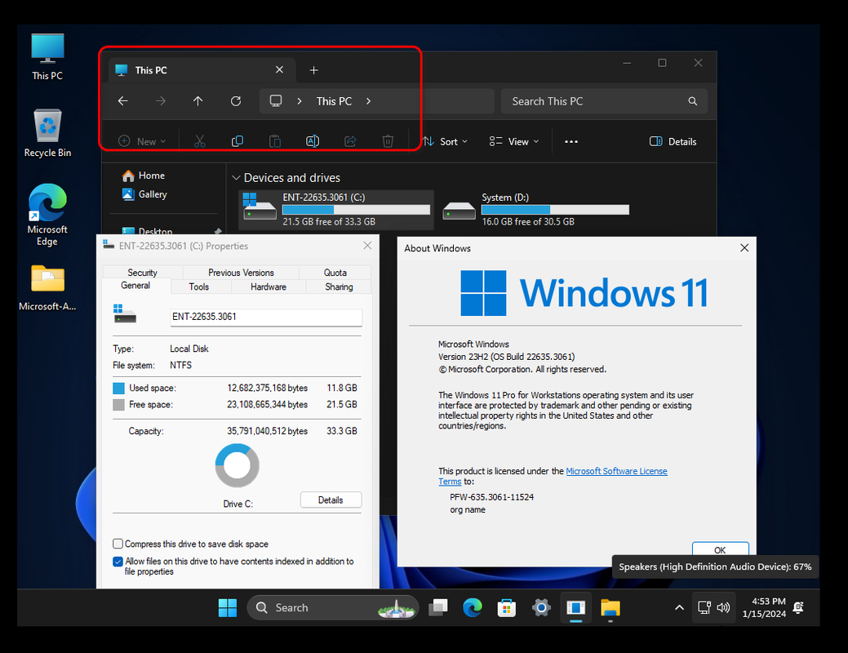Enable Compress this drive checkbox
Viewport: 848px width, 653px height.
pos(118,544)
